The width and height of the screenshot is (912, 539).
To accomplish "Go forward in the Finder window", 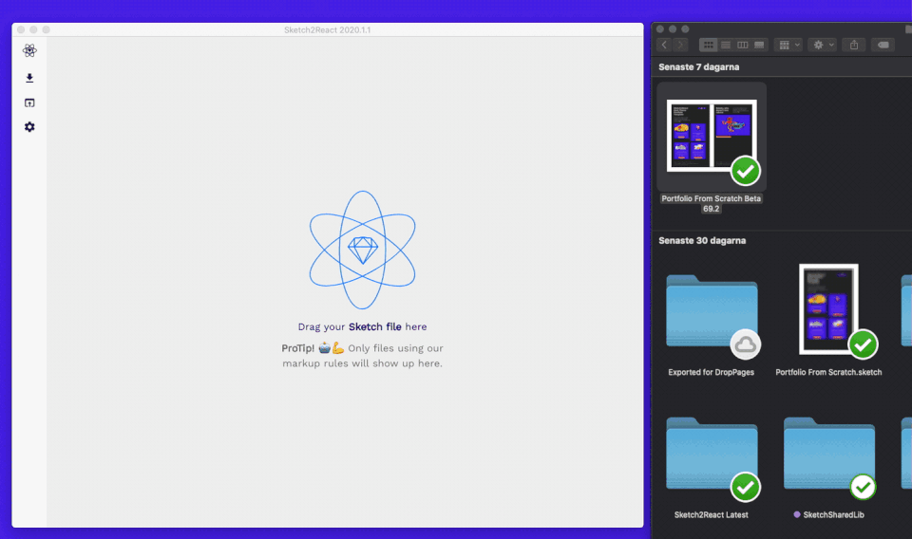I will 680,45.
